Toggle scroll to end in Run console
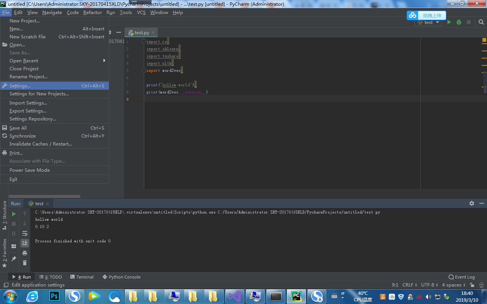 coord(25,243)
